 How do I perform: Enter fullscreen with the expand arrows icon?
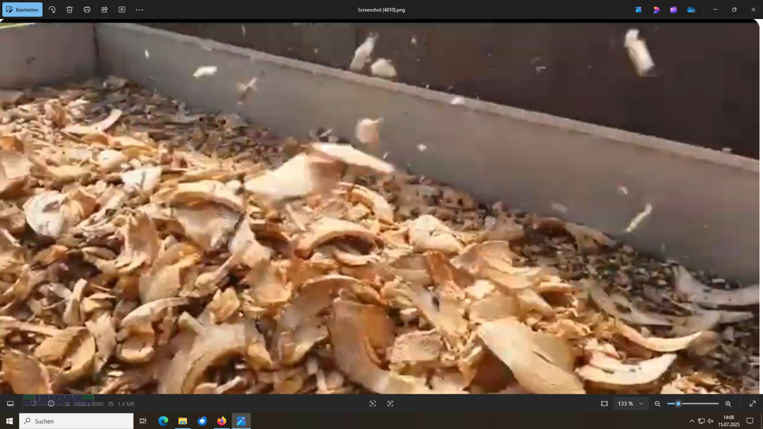pyautogui.click(x=753, y=404)
